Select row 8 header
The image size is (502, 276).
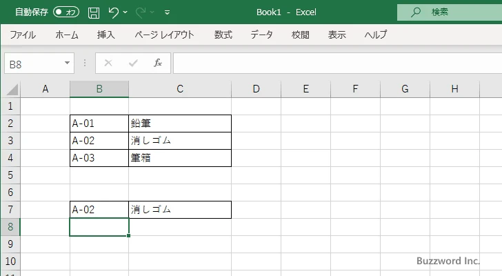10,227
